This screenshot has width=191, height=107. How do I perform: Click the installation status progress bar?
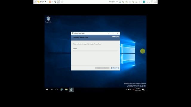tap(95, 51)
